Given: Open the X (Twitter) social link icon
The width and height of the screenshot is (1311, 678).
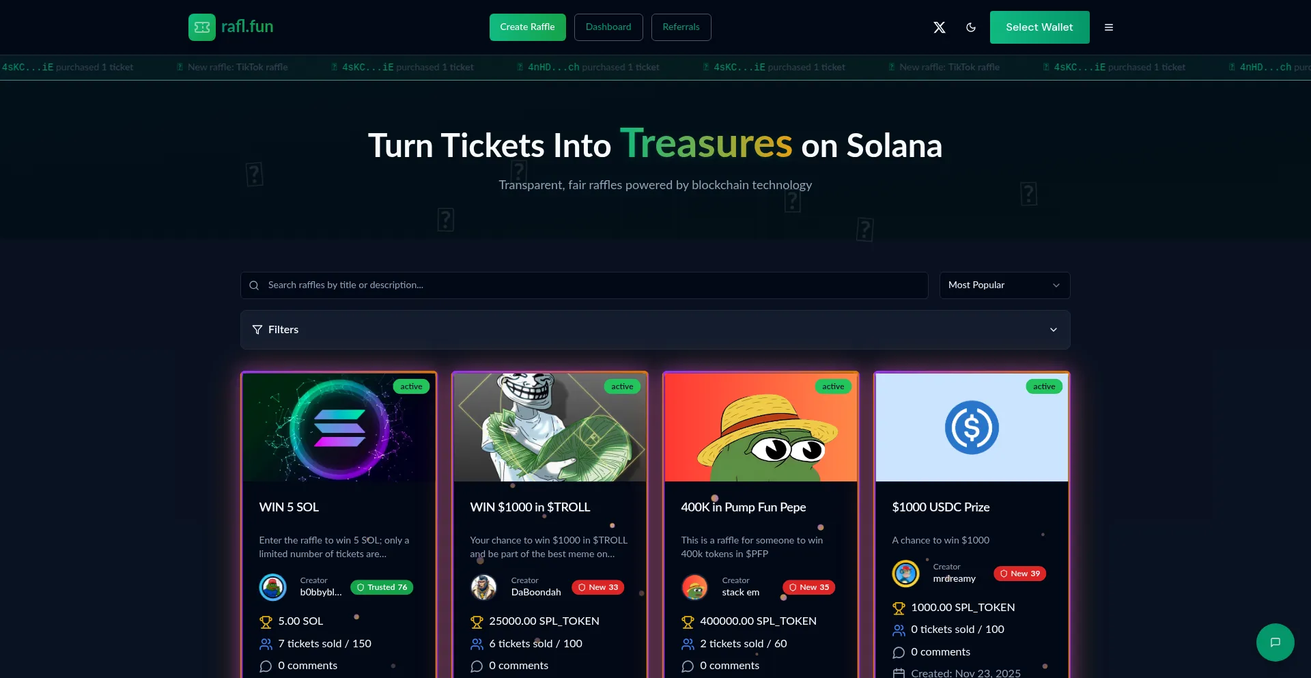Looking at the screenshot, I should pyautogui.click(x=940, y=27).
